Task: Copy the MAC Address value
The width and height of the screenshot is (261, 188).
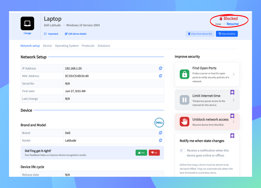Action: pyautogui.click(x=161, y=76)
